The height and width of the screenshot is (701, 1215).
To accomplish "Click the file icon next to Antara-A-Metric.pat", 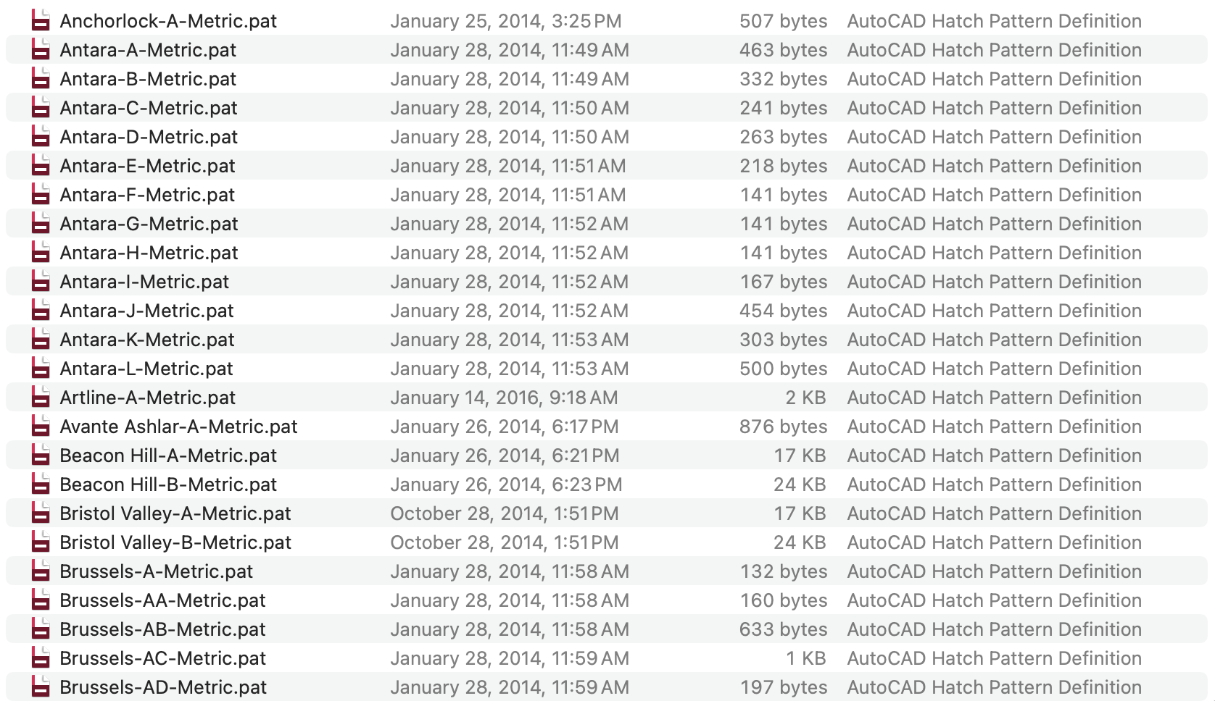I will (x=41, y=49).
